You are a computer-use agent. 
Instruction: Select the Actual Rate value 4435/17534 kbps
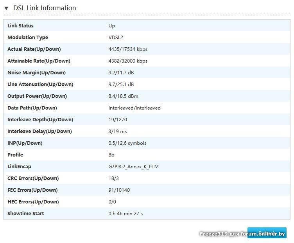(x=128, y=49)
